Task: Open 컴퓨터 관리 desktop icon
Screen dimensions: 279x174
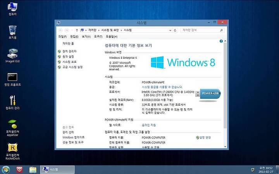Action: (12, 102)
